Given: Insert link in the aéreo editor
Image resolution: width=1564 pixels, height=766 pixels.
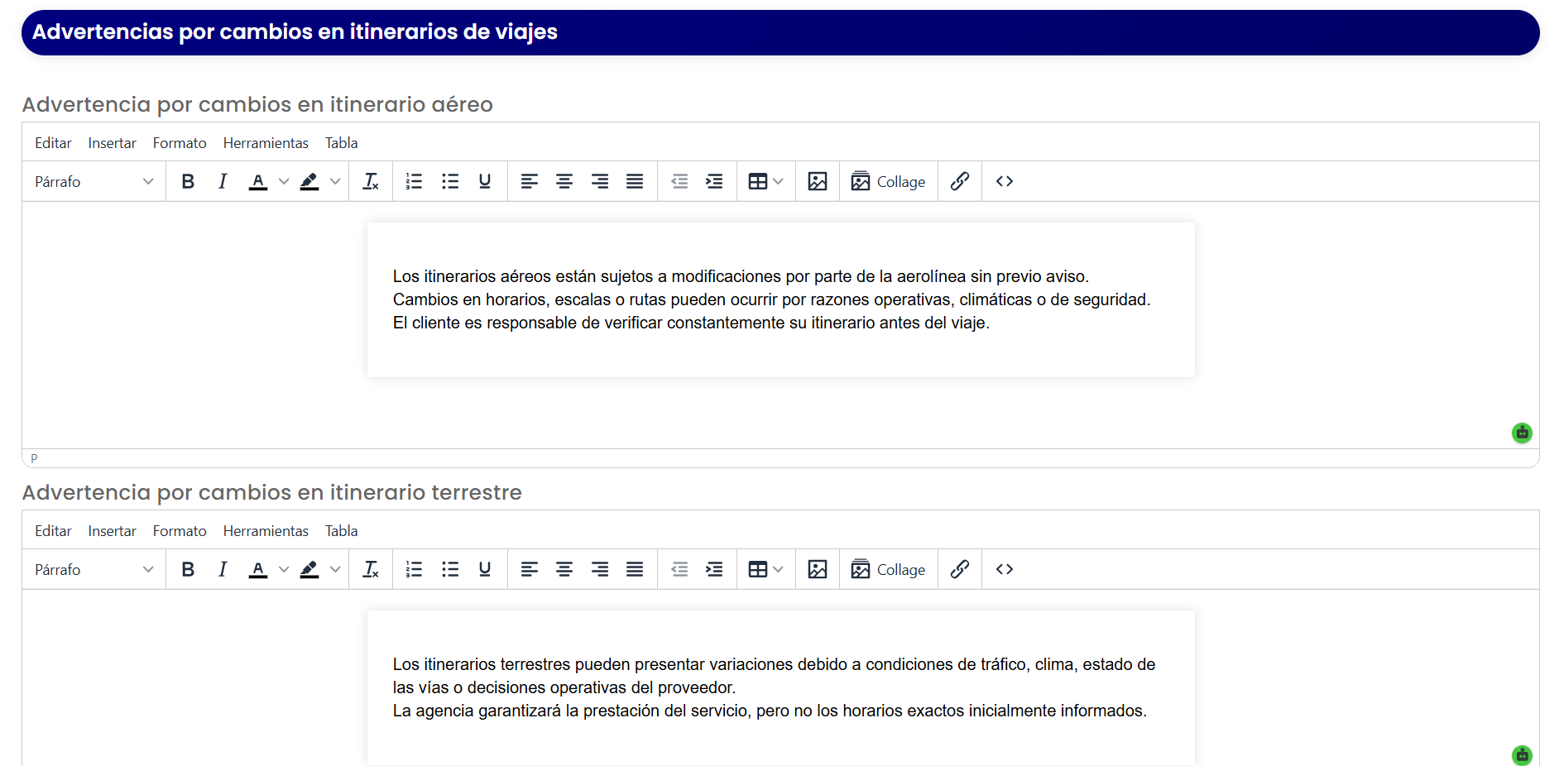Looking at the screenshot, I should (x=960, y=181).
